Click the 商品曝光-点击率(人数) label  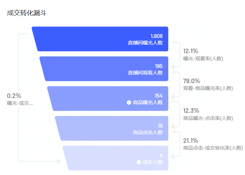208,118
